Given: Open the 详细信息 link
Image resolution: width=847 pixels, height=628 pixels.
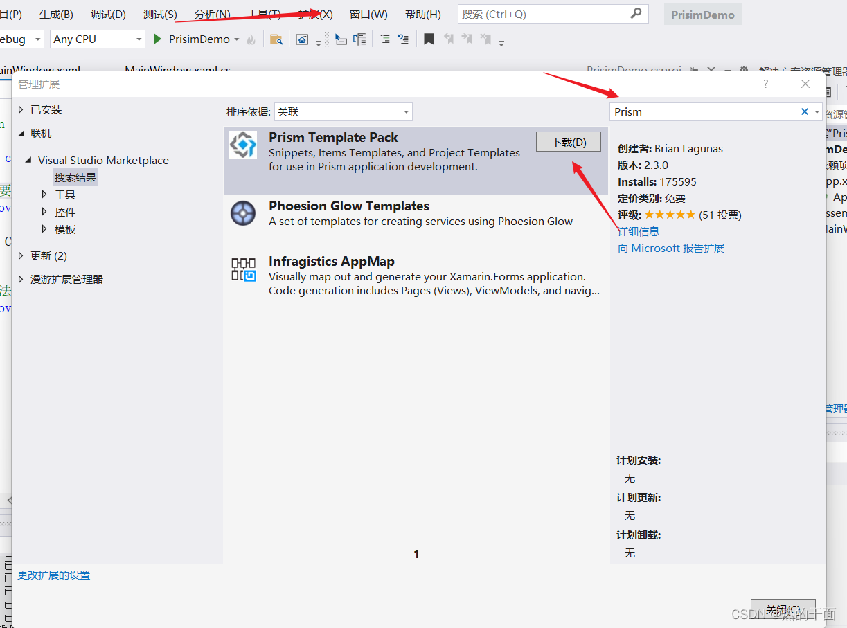Looking at the screenshot, I should tap(639, 231).
